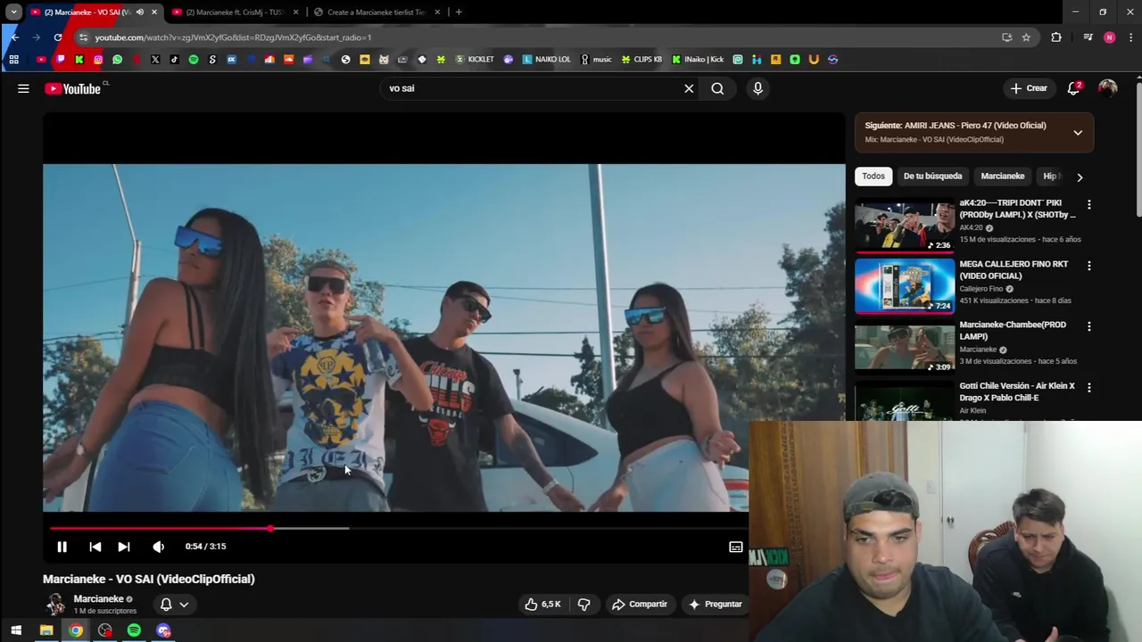Open Marcianeke channel name link
This screenshot has height=642, width=1142.
pos(98,599)
